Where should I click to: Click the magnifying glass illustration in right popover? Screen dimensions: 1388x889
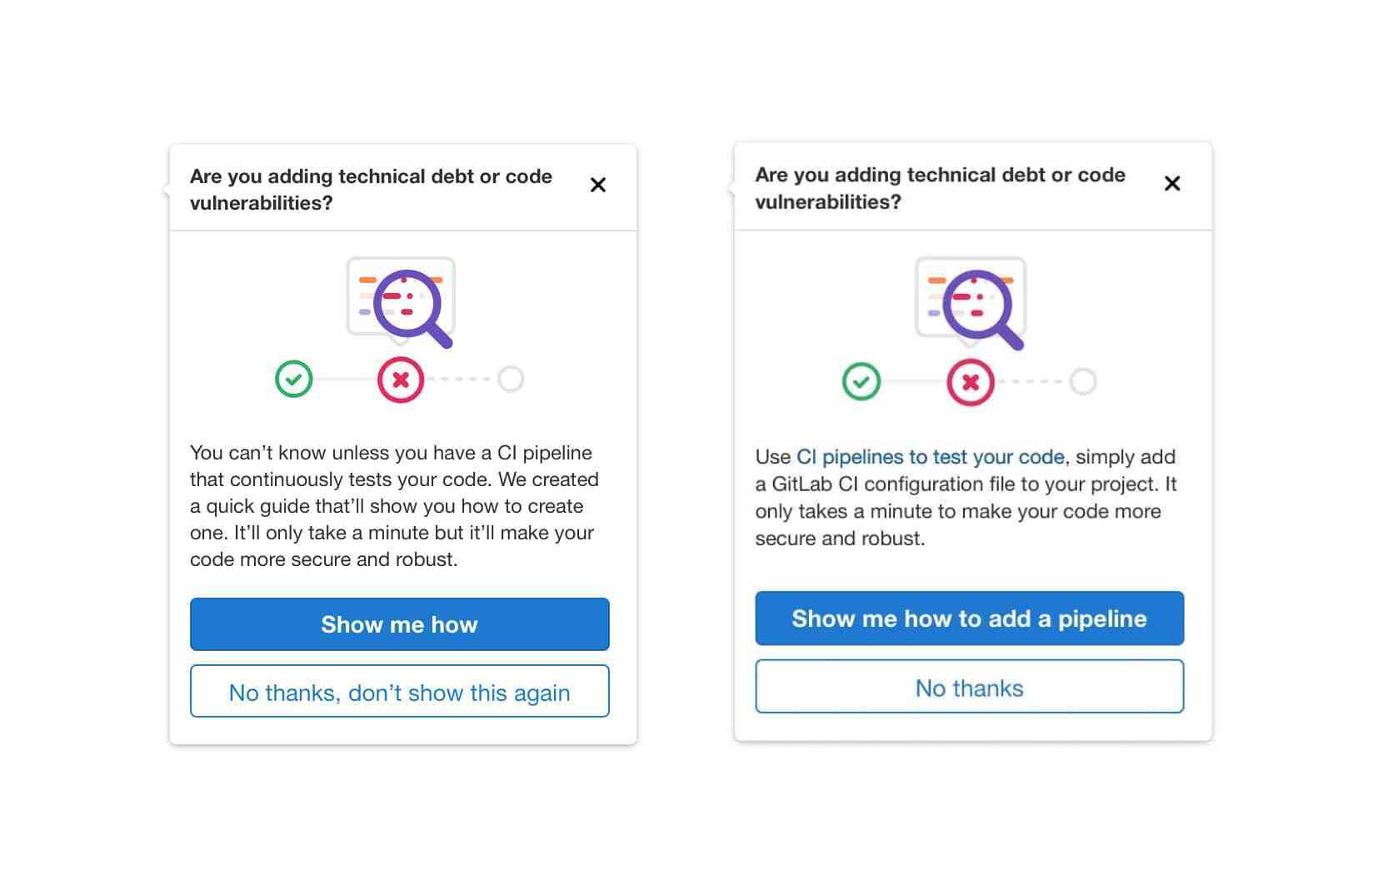pyautogui.click(x=982, y=309)
